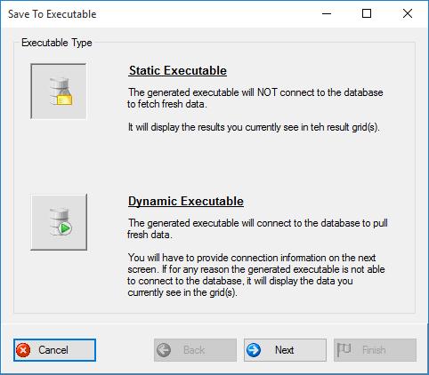Click the grey back arrow icon
Image resolution: width=429 pixels, height=375 pixels.
click(x=164, y=350)
